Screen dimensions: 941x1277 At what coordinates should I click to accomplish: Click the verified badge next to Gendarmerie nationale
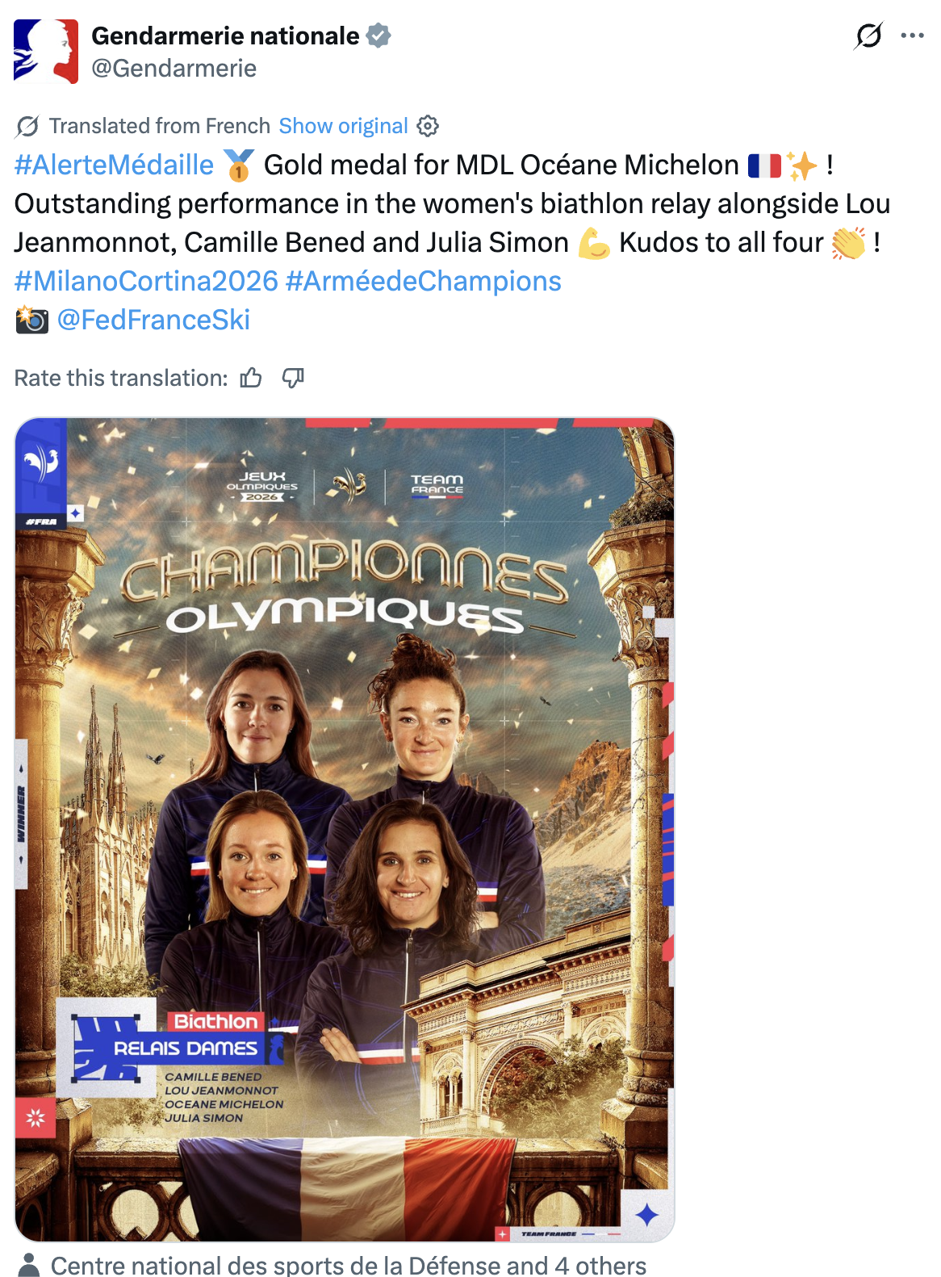click(378, 36)
